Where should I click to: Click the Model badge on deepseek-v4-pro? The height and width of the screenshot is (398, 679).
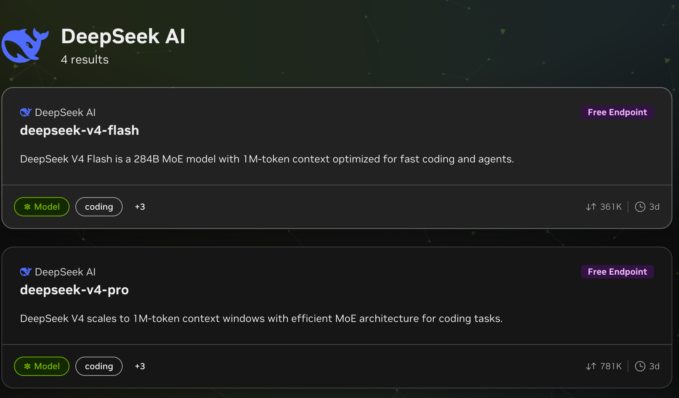click(42, 366)
